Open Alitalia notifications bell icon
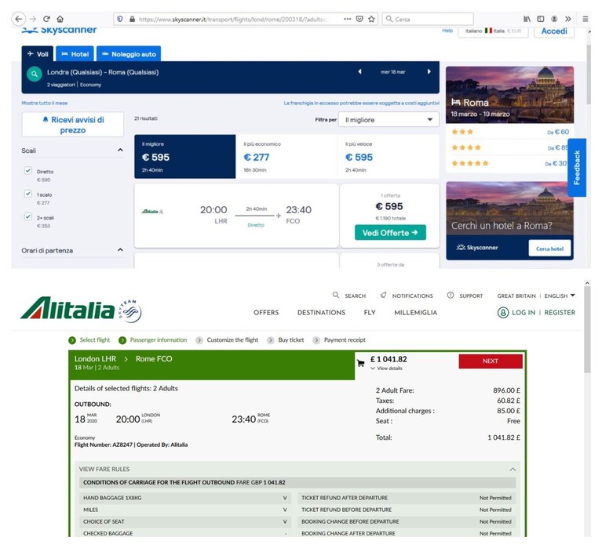Viewport: 602px width, 548px height. tap(383, 296)
